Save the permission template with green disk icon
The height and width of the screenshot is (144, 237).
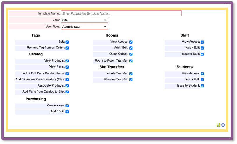click(218, 125)
